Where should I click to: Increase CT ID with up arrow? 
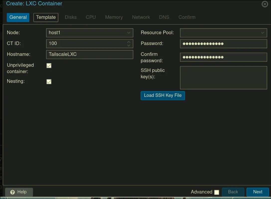(x=129, y=42)
